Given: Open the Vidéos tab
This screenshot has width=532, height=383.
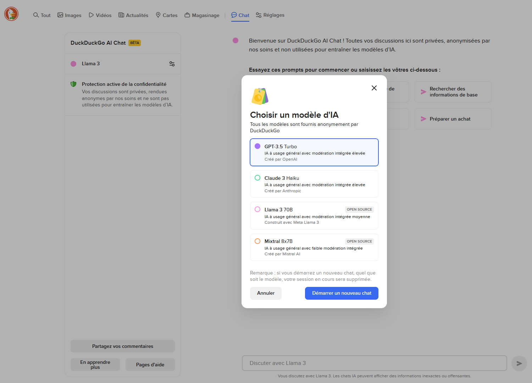Looking at the screenshot, I should (100, 15).
